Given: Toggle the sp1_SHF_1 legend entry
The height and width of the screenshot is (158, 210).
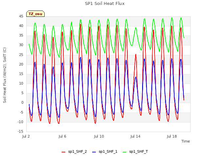Looking at the screenshot, I should click(105, 152).
